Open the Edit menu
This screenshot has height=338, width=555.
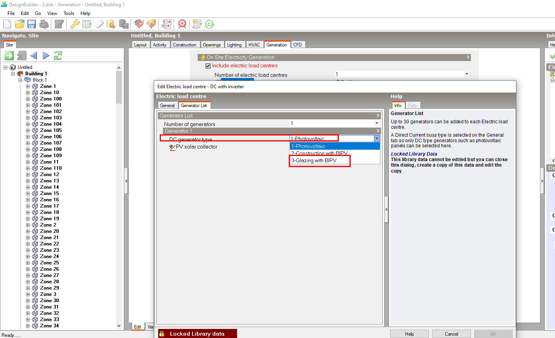25,13
